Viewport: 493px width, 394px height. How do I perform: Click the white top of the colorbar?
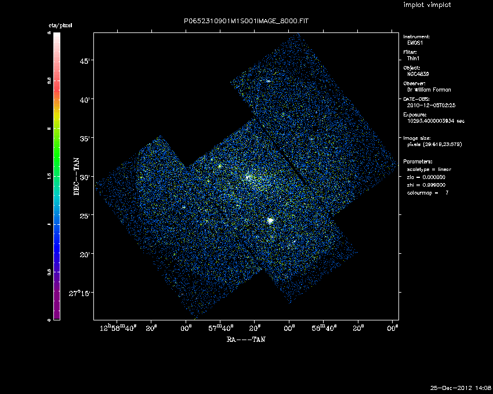(x=57, y=37)
